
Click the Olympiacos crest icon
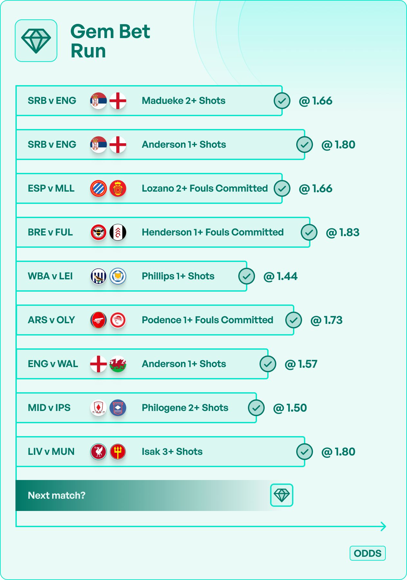click(118, 320)
